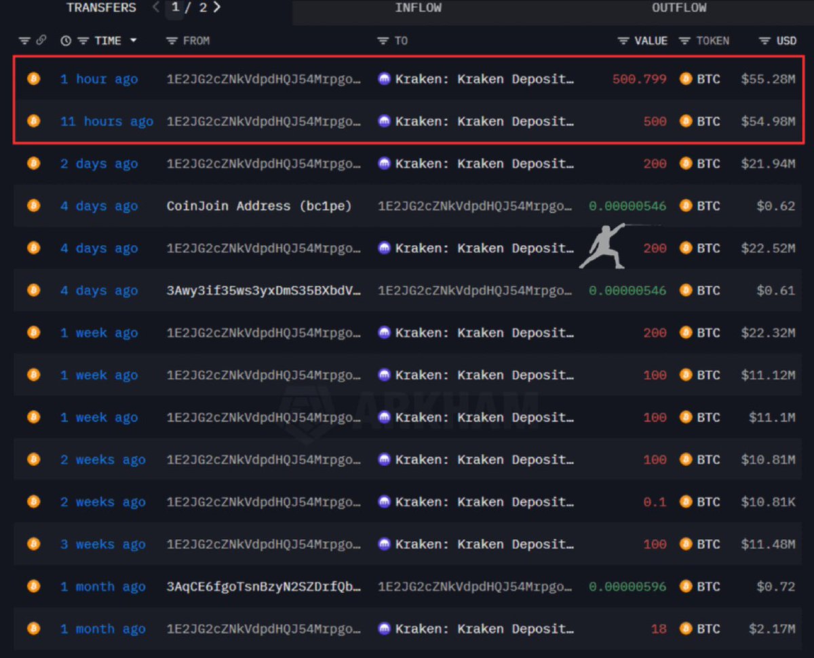The image size is (814, 658).
Task: Click the 500.799 value cell
Action: click(639, 79)
